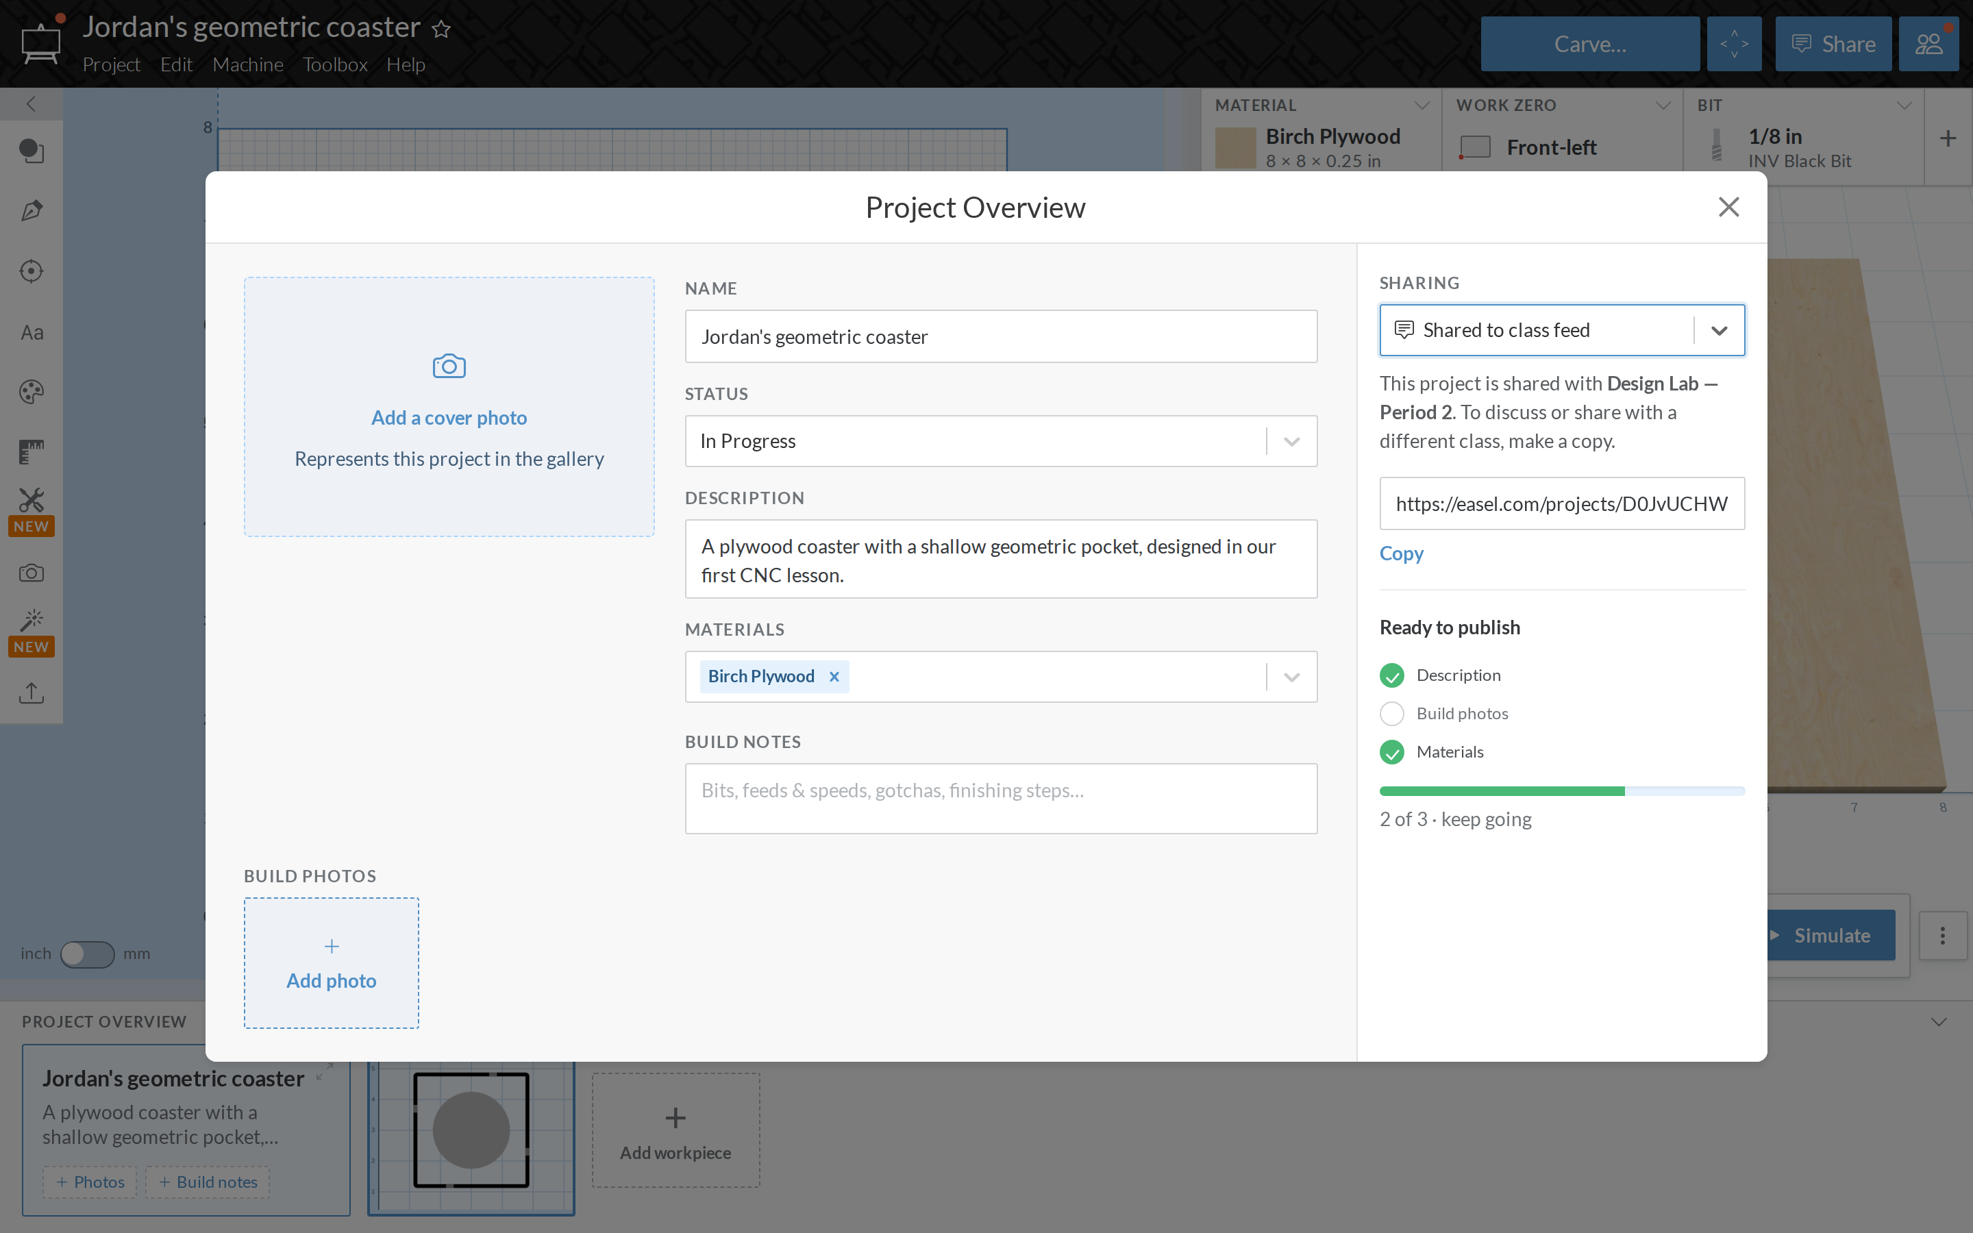Screen dimensions: 1973x1233
Task: Open the Edit menu
Action: 176,64
